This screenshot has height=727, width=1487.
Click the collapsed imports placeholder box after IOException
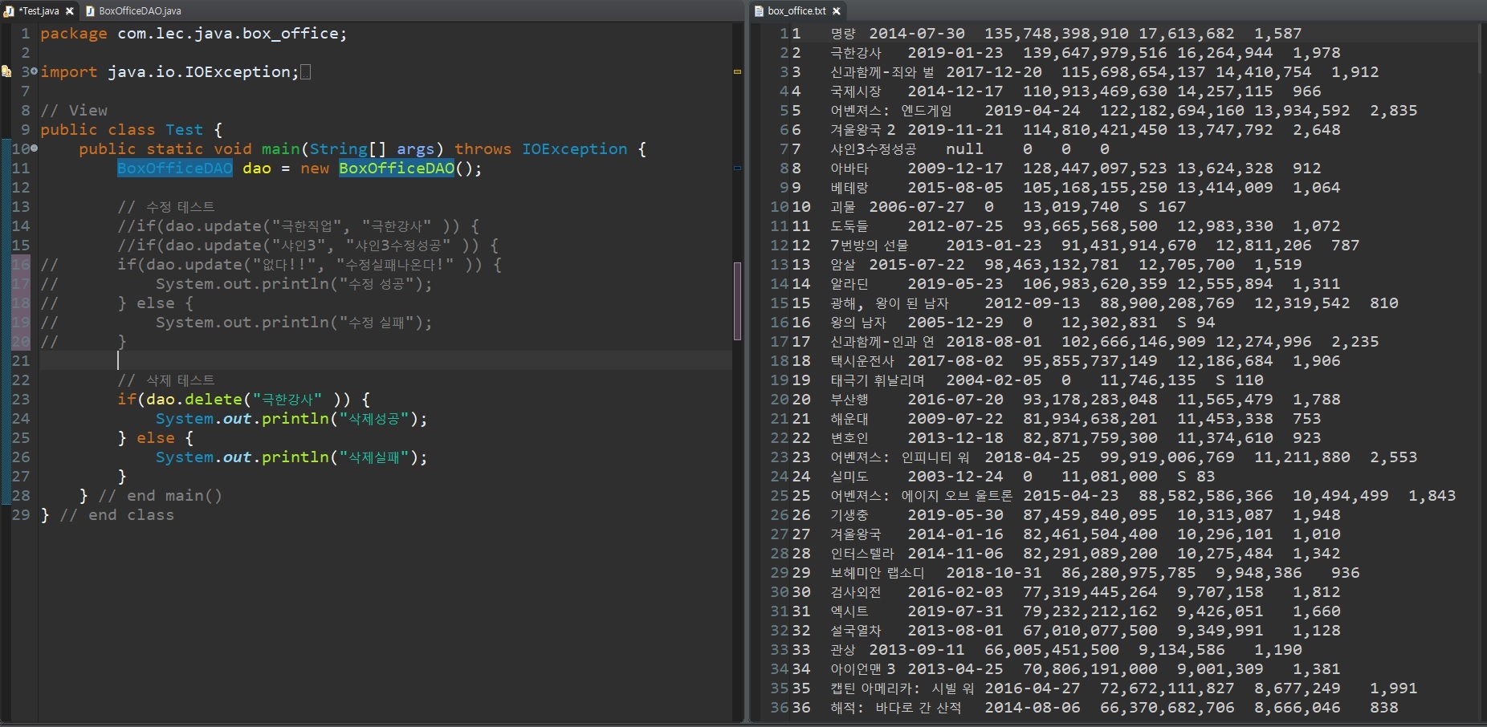[x=305, y=71]
